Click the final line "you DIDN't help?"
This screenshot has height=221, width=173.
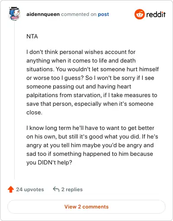click(49, 163)
